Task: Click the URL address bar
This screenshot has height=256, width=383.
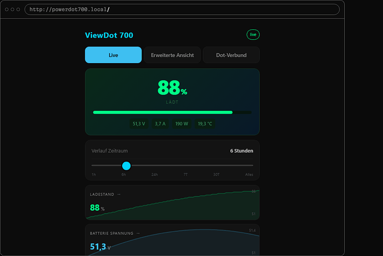Action: tap(182, 9)
